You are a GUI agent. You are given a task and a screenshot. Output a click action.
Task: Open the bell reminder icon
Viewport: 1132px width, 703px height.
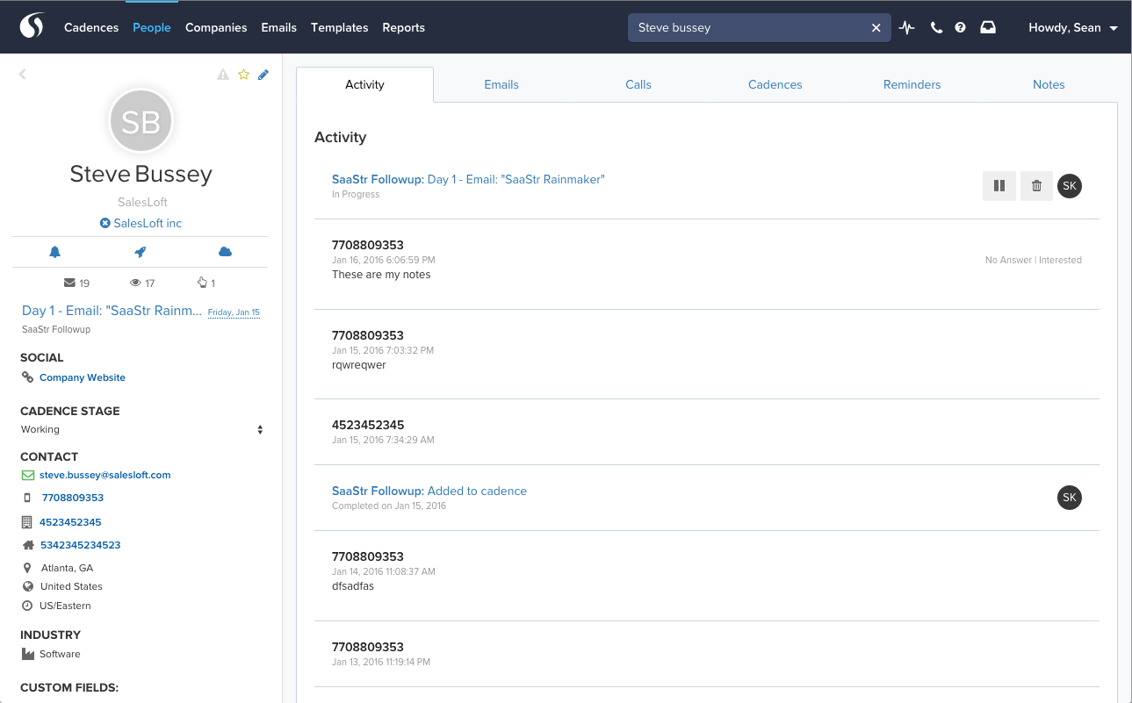[54, 252]
